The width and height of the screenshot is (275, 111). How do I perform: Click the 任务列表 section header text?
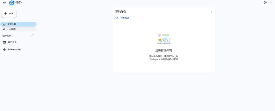click(x=7, y=35)
